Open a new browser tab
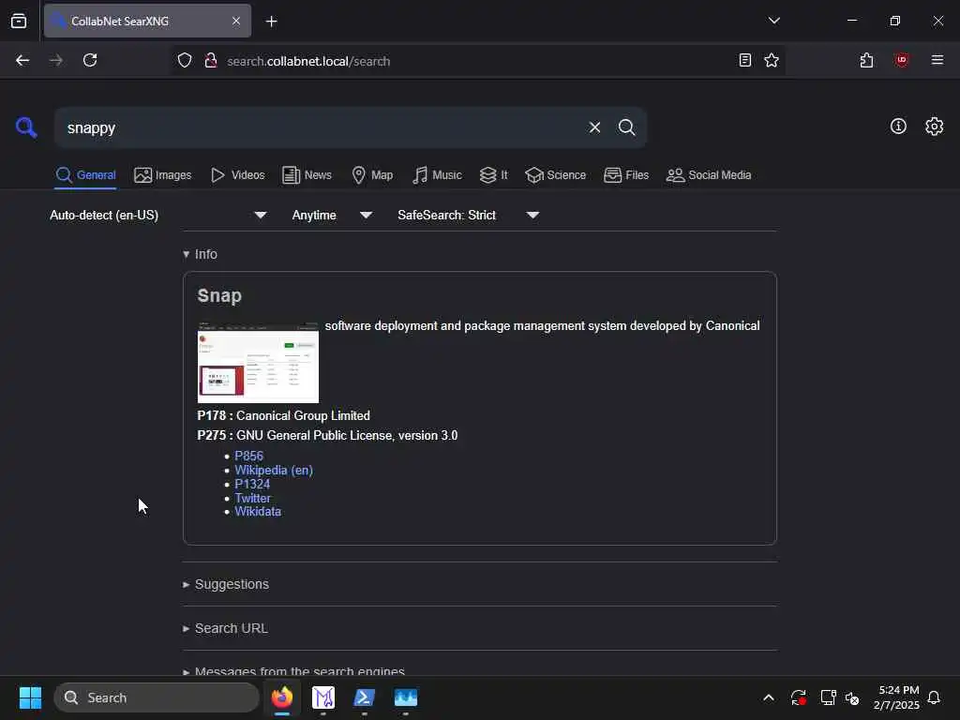960x720 pixels. point(272,22)
